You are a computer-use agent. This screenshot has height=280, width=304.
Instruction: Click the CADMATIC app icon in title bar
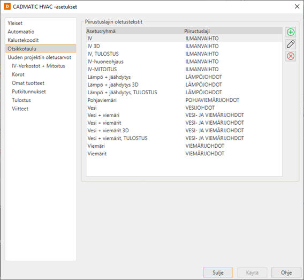coord(7,6)
